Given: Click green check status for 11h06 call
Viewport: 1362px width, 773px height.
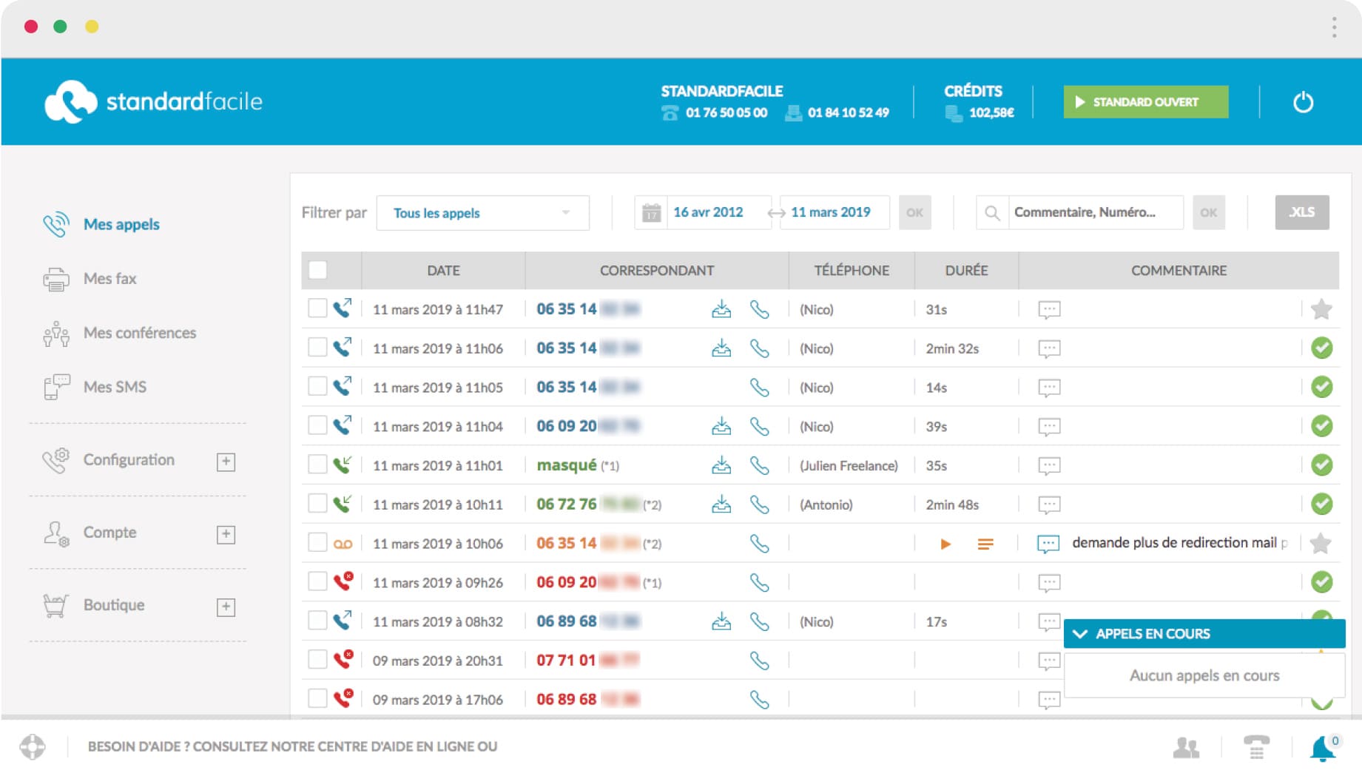Looking at the screenshot, I should (1321, 348).
